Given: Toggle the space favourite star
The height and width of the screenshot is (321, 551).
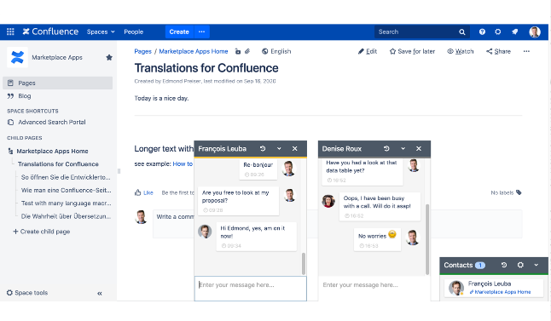Looking at the screenshot, I should point(109,57).
